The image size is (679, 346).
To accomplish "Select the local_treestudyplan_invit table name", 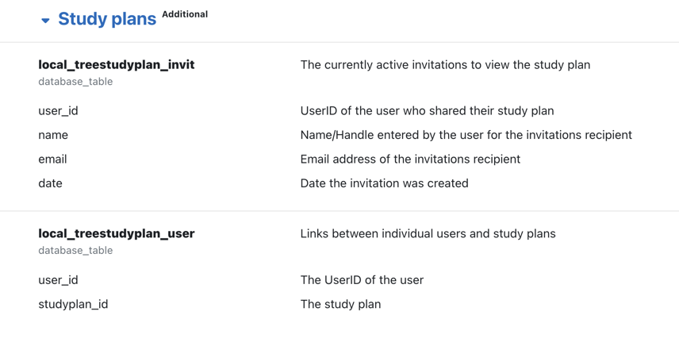I will (x=116, y=65).
